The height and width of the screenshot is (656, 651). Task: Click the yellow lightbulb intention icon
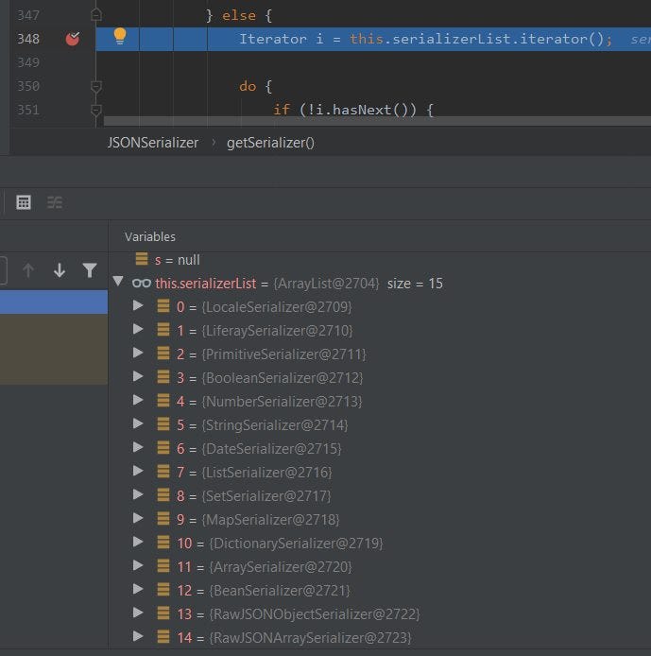pos(120,36)
